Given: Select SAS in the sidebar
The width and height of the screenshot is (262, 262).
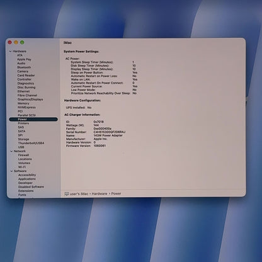Looking at the screenshot, I should tap(21, 127).
